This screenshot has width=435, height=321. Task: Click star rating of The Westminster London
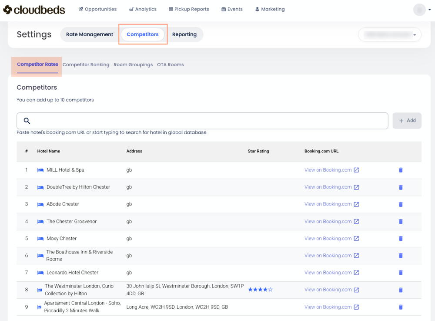coord(260,290)
